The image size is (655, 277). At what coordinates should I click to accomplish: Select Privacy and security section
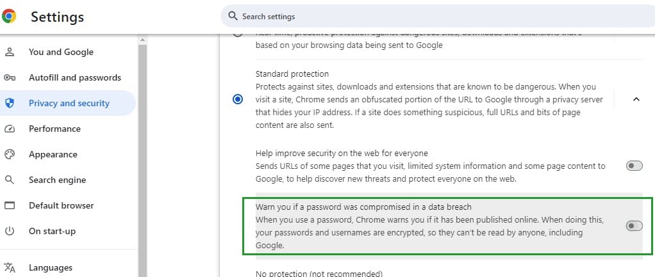[x=69, y=103]
